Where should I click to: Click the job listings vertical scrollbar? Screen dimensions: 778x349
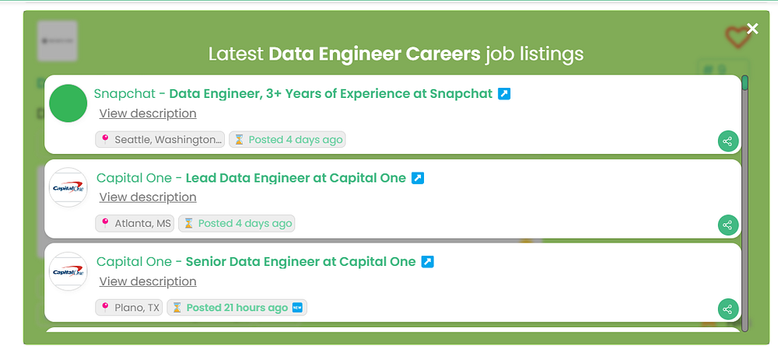(x=745, y=202)
